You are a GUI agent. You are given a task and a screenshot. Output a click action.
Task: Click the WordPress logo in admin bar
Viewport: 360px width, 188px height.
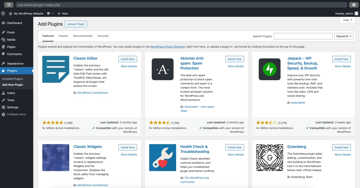coord(3,14)
